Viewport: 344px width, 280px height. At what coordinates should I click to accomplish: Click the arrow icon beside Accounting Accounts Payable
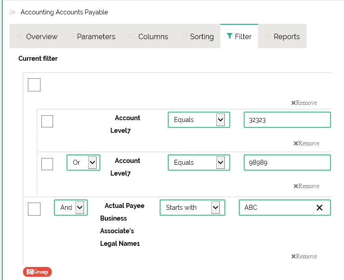[x=13, y=12]
